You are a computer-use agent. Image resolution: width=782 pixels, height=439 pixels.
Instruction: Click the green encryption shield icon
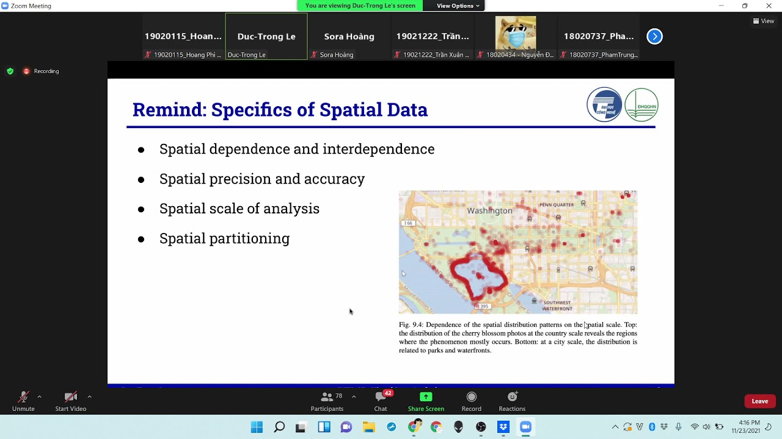10,71
